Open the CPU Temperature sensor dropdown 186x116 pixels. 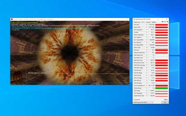pyautogui.click(x=147, y=93)
